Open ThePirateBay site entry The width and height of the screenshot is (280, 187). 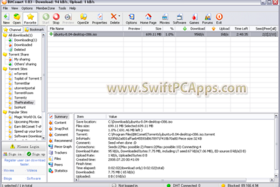(24, 103)
